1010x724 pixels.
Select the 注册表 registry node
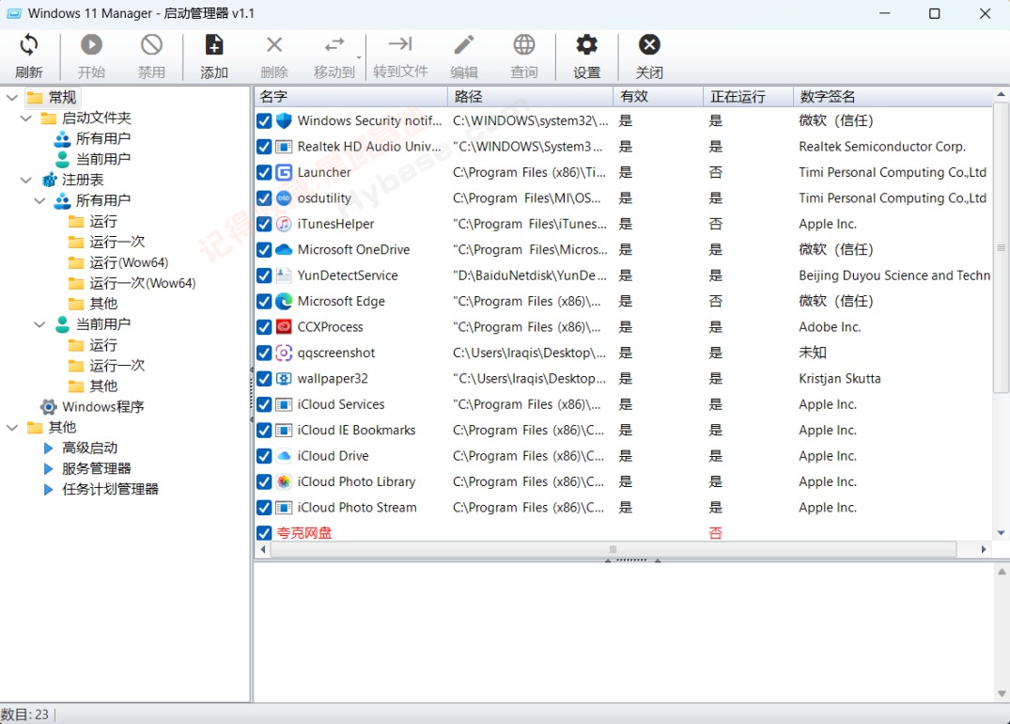pos(83,180)
